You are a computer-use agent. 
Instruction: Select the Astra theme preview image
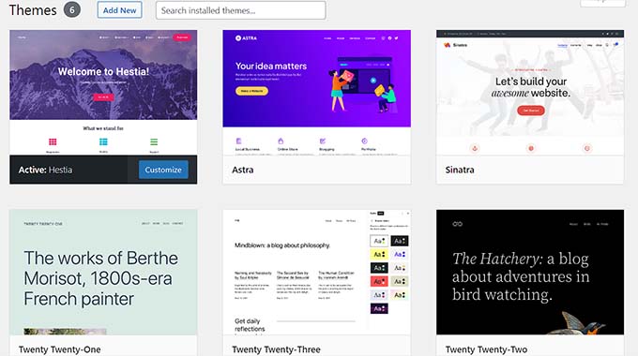click(x=316, y=93)
